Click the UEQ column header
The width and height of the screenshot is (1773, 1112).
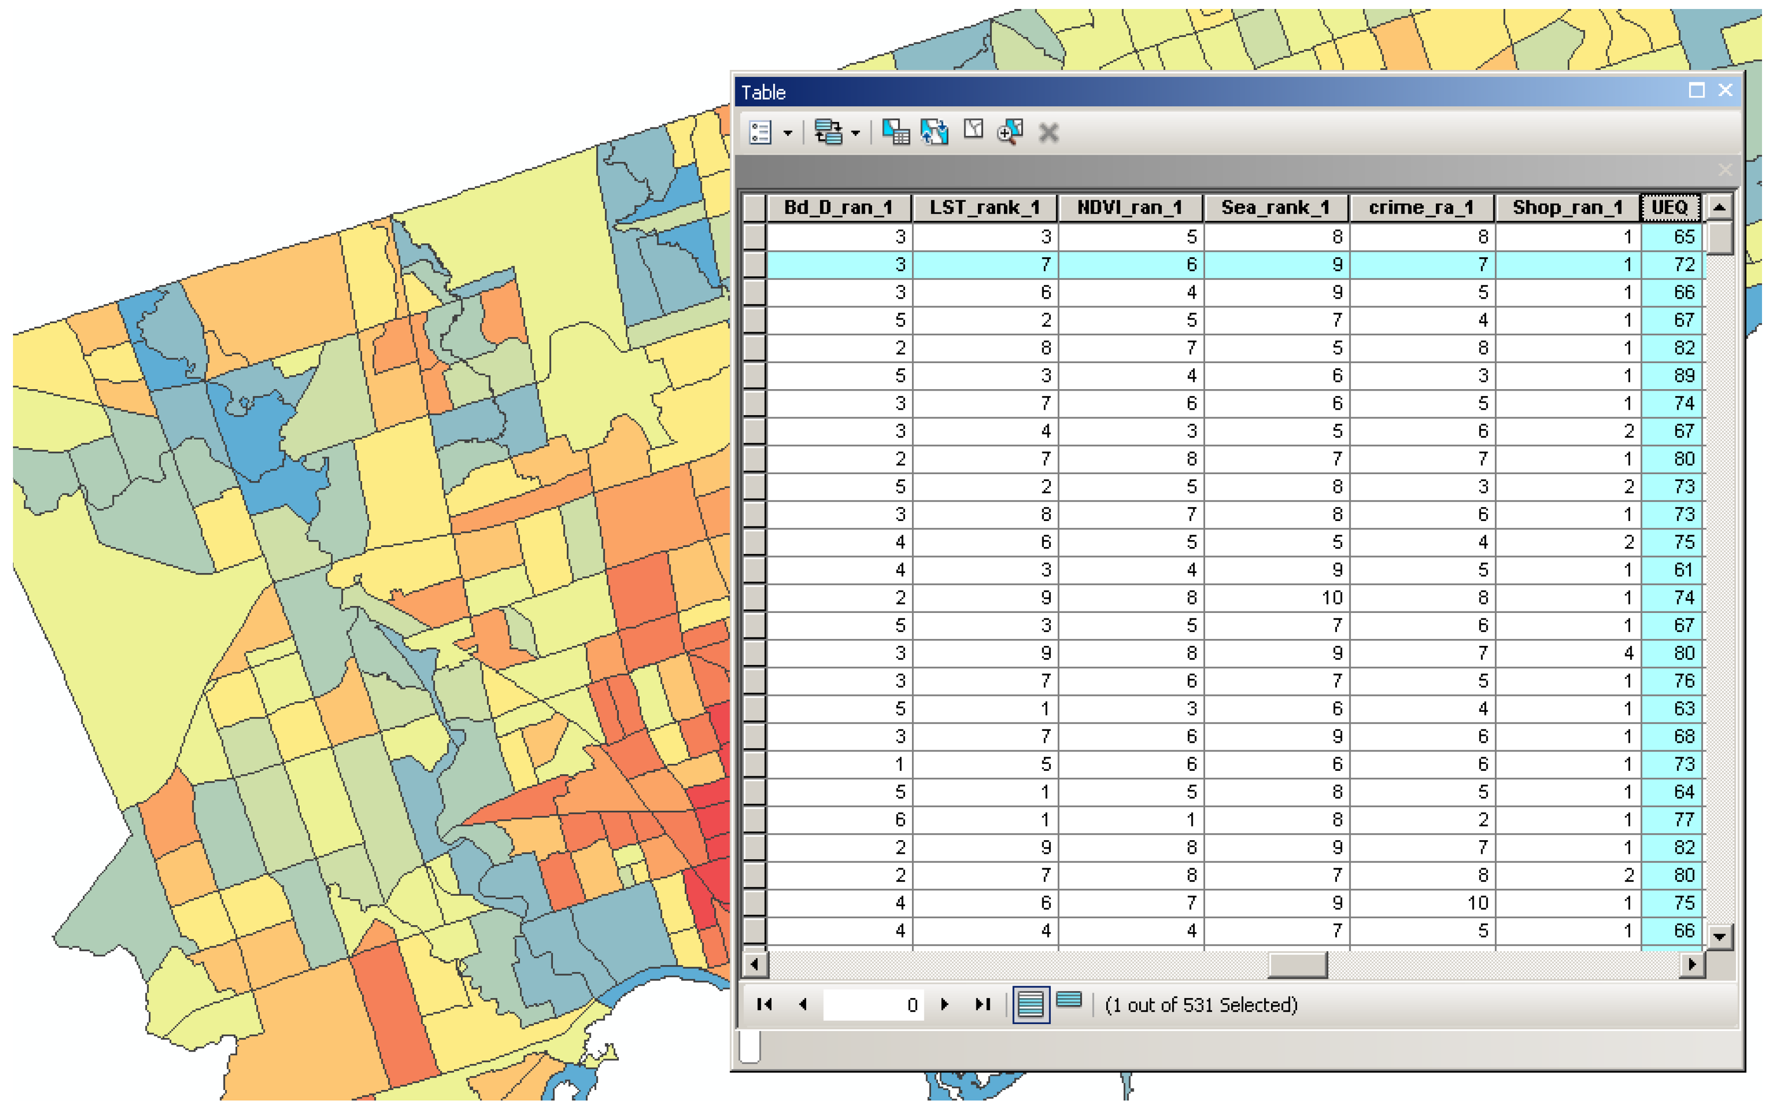pos(1669,208)
